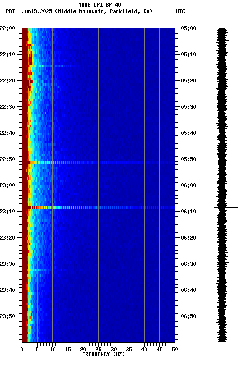Click the 25 Hz frequency axis label

pyautogui.click(x=98, y=350)
